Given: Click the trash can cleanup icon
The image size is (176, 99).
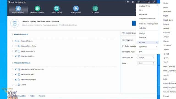Looking at the screenshot, I should pos(15,23).
